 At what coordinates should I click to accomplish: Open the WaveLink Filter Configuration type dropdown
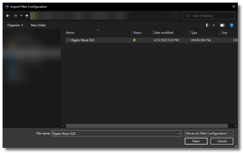209,133
